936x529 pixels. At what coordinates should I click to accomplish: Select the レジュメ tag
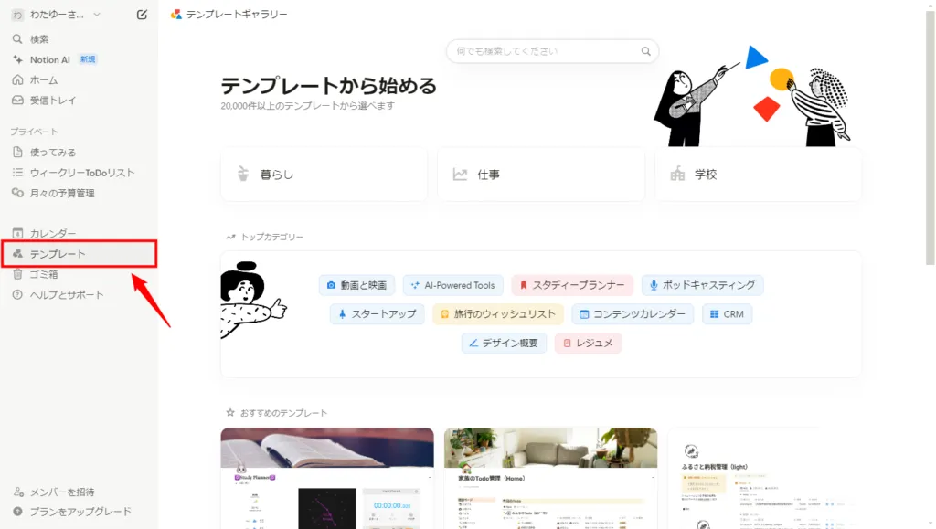tap(588, 343)
